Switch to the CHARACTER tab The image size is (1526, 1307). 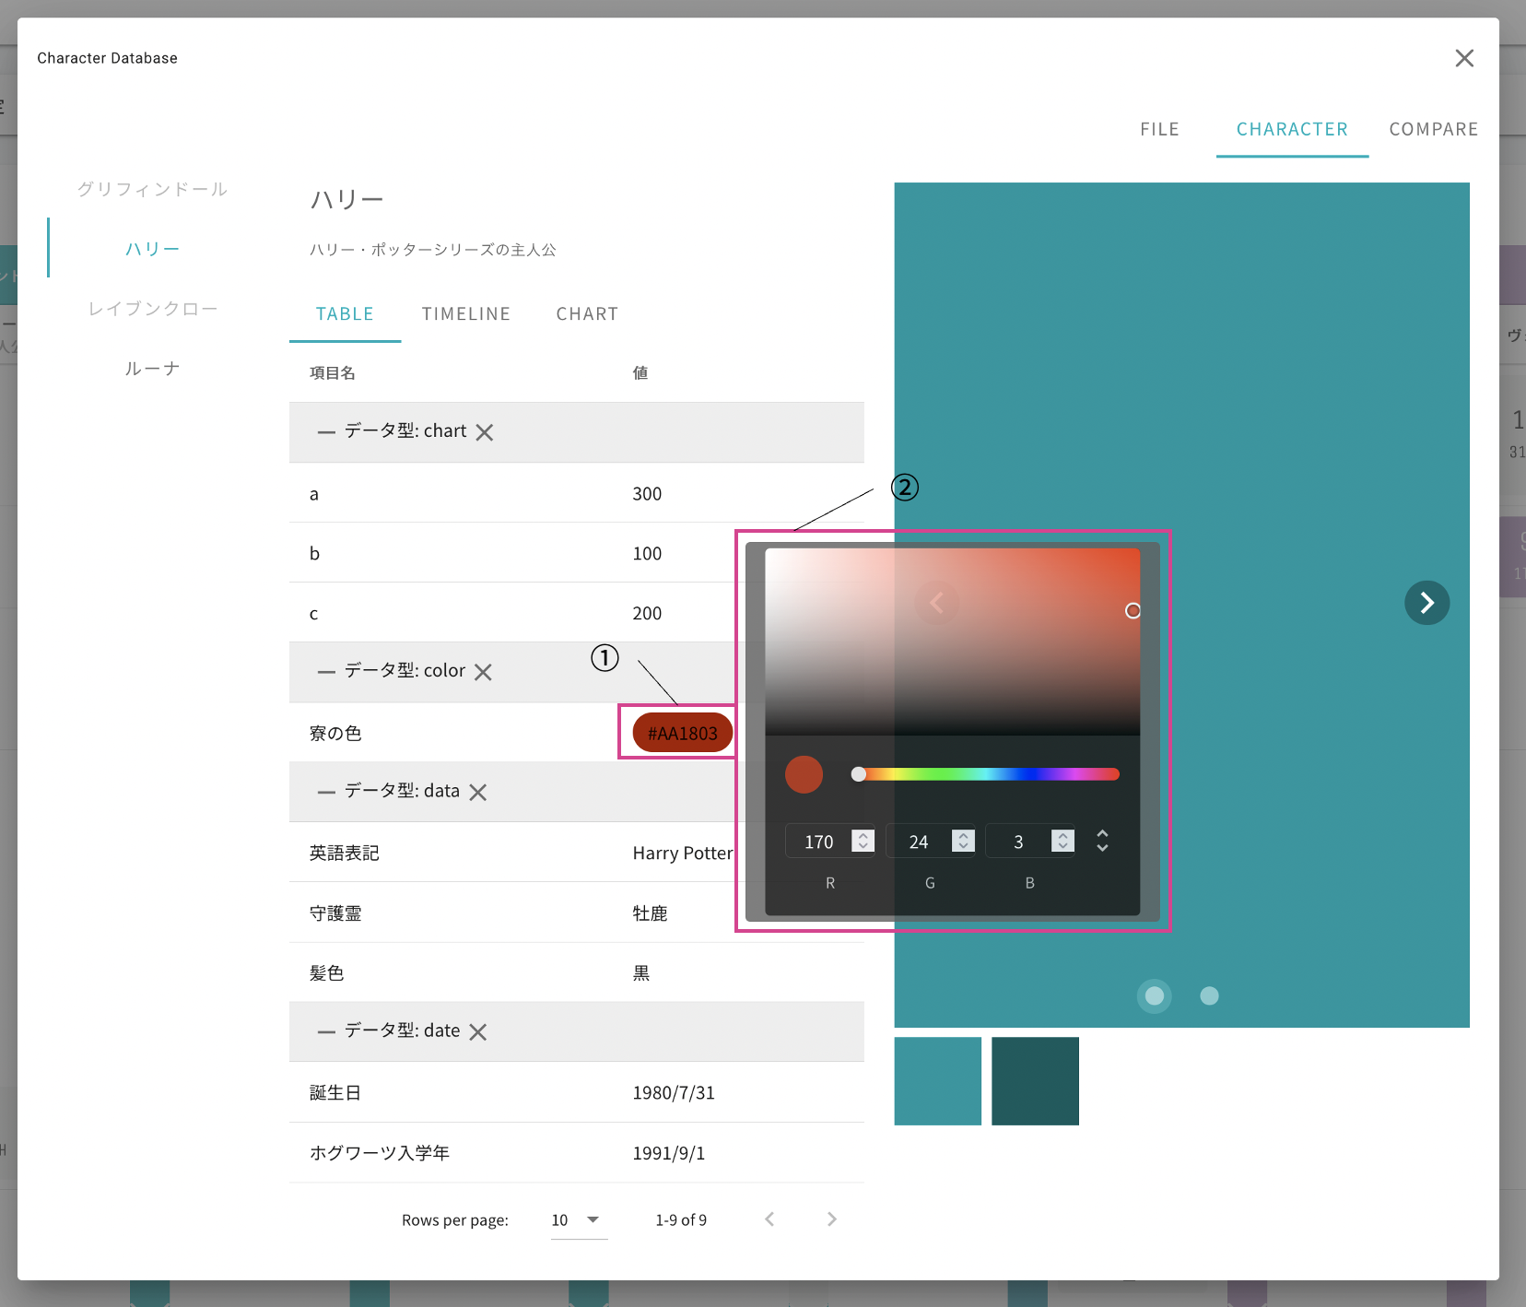[1292, 130]
